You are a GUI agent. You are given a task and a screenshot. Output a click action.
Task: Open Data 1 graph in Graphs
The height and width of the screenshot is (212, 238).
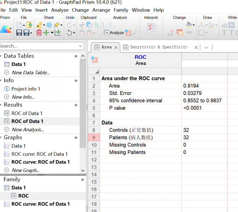(18, 146)
